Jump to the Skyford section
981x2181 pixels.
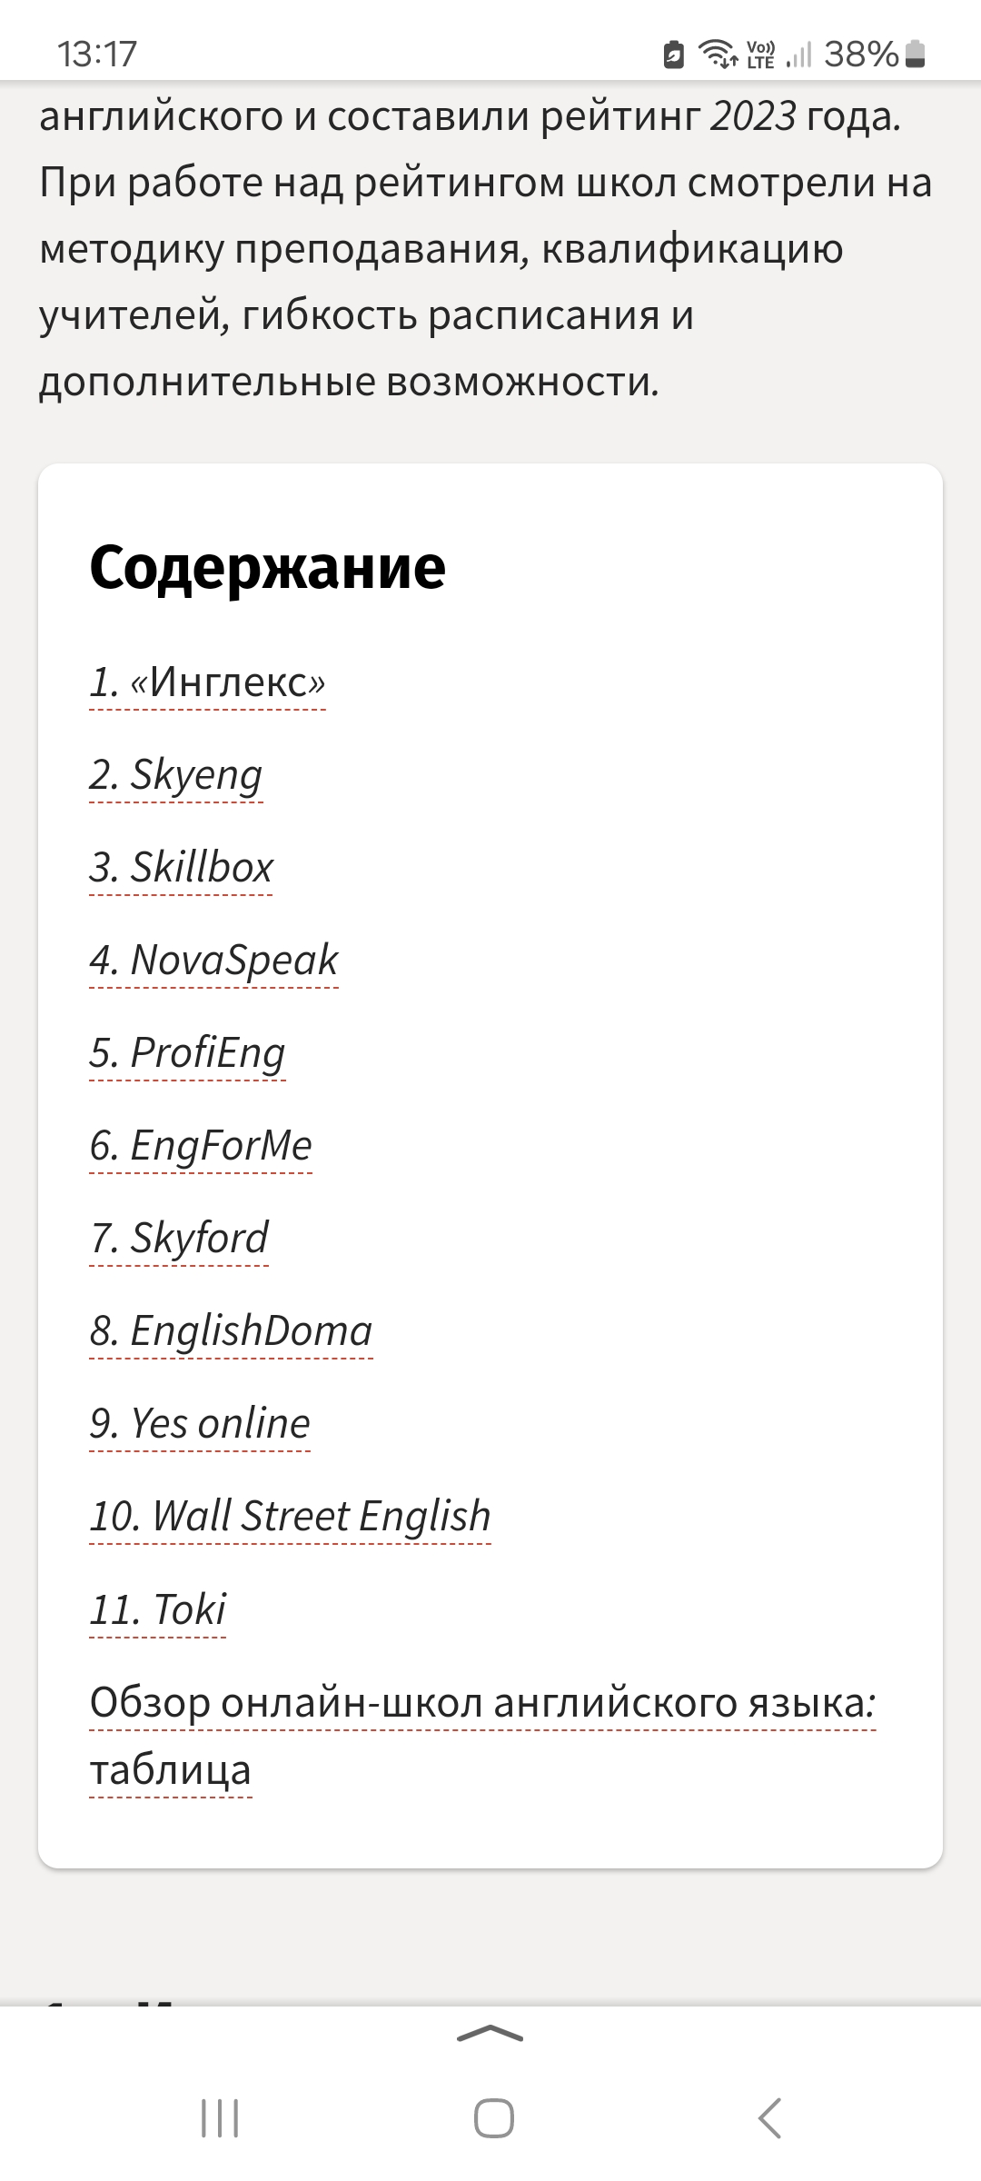point(179,1238)
